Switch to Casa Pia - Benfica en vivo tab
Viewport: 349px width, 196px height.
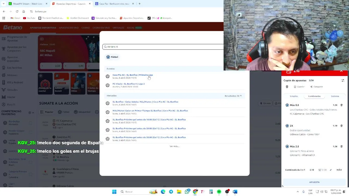click(114, 4)
